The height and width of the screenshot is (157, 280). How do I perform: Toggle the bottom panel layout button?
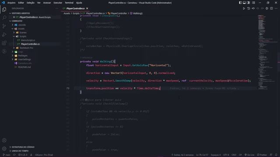[x=244, y=3]
